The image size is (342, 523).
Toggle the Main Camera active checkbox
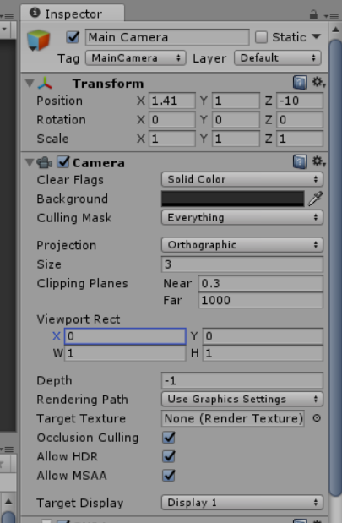(73, 37)
